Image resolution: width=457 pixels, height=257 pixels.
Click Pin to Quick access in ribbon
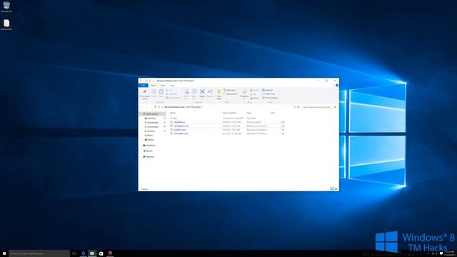click(144, 94)
